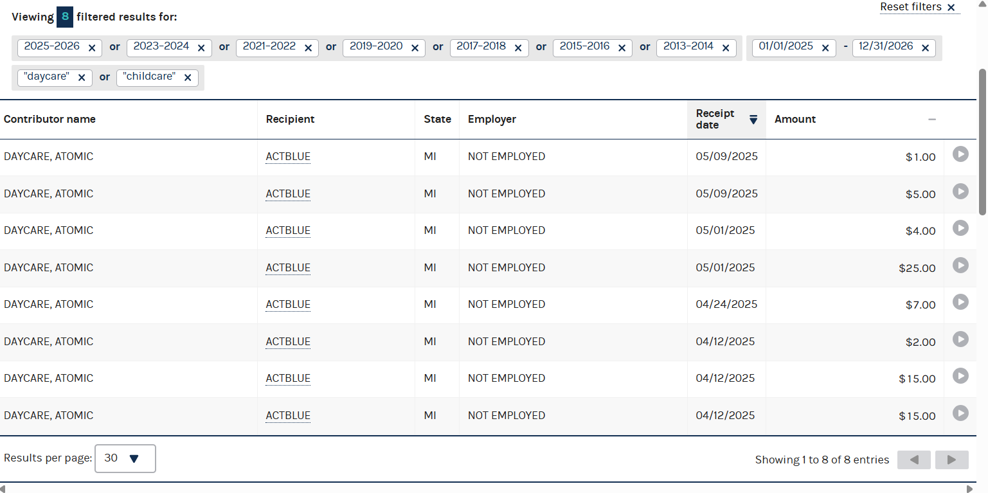Expand details for the $4.00 contribution row
Viewport: 988px width, 493px height.
[x=960, y=228]
